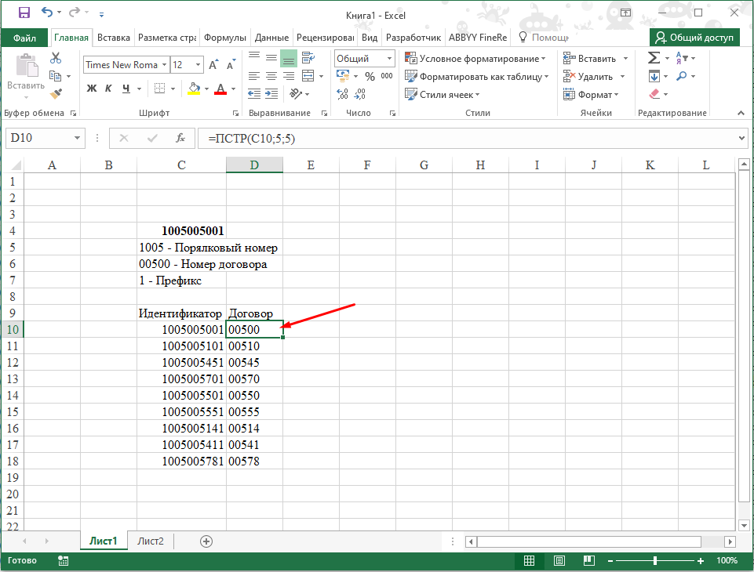Click the AutoSum sigma icon
The width and height of the screenshot is (754, 572).
[x=654, y=58]
